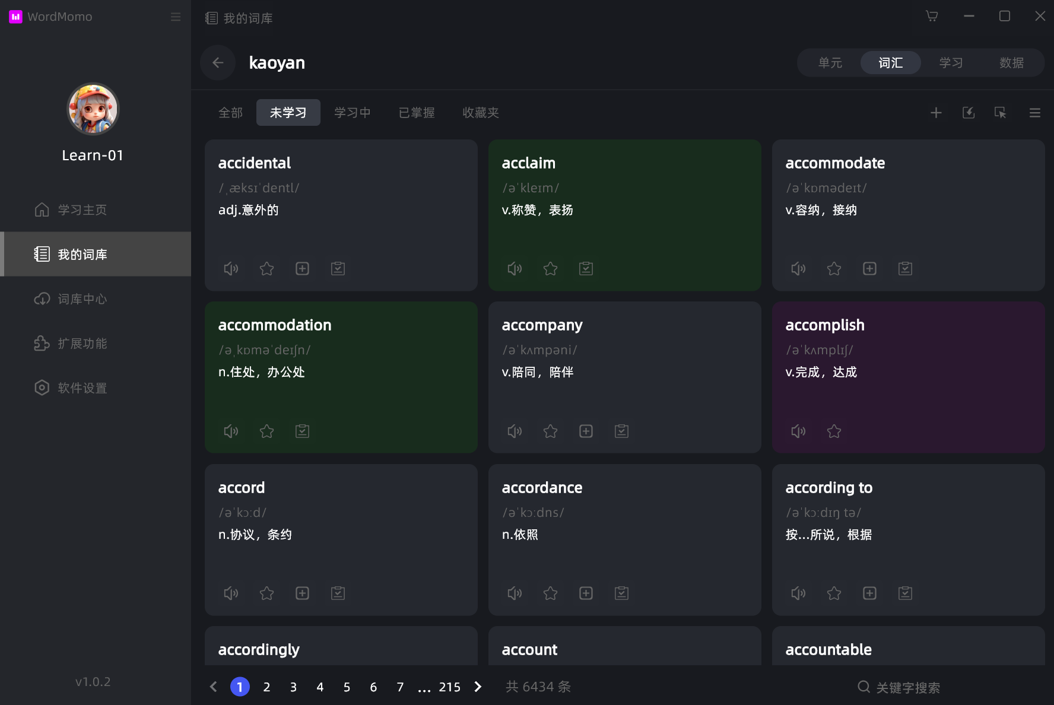This screenshot has width=1054, height=705.
Task: Star the word accommodation as favorite
Action: tap(266, 431)
